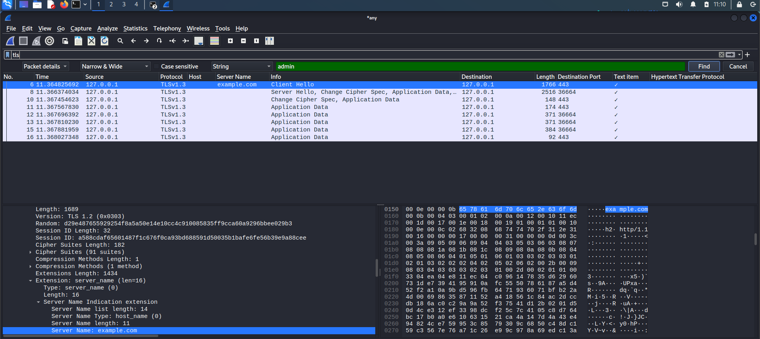This screenshot has width=760, height=339.
Task: Expand Compression Methods (1 method)
Action: tap(30, 267)
